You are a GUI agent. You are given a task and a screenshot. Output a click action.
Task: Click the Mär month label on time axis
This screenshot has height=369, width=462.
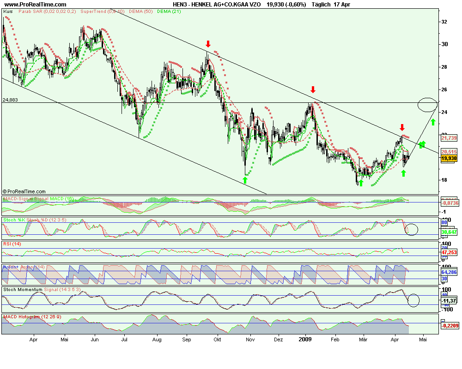pyautogui.click(x=363, y=339)
